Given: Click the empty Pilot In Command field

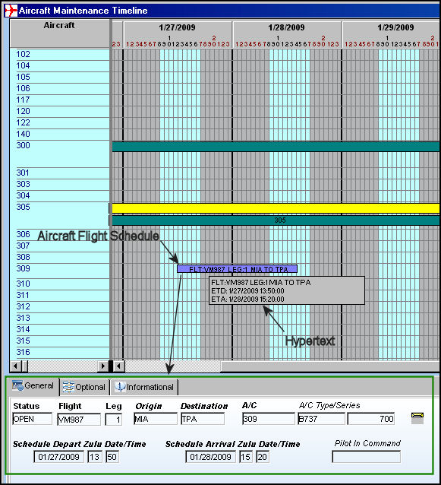Looking at the screenshot, I should click(367, 457).
